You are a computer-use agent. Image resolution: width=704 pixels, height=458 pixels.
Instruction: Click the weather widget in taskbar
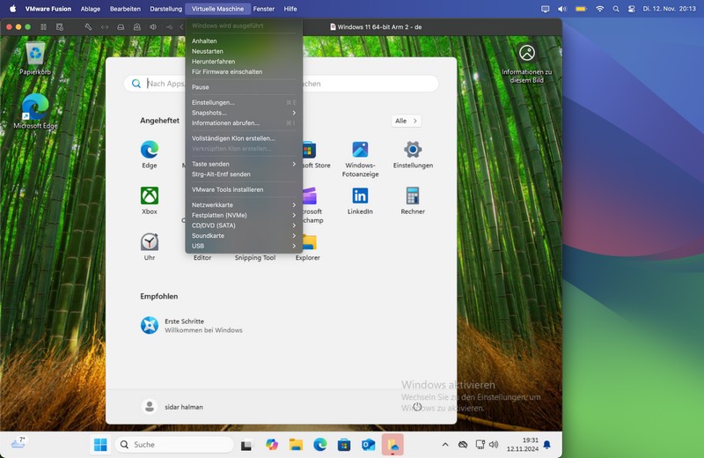[x=18, y=442]
